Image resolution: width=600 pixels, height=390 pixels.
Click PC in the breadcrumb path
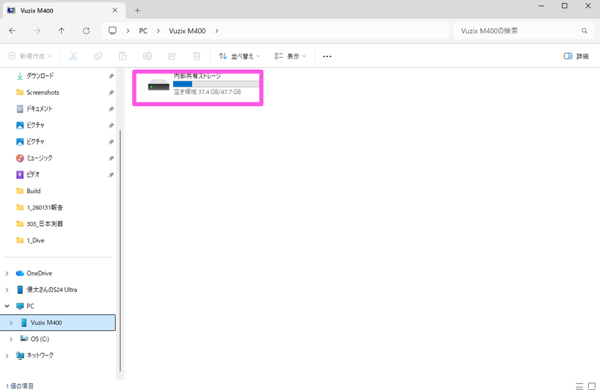pyautogui.click(x=143, y=31)
